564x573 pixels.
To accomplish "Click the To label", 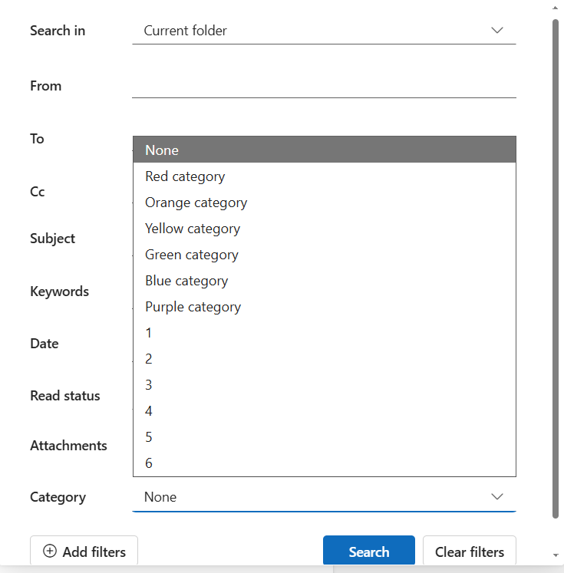I will [37, 139].
